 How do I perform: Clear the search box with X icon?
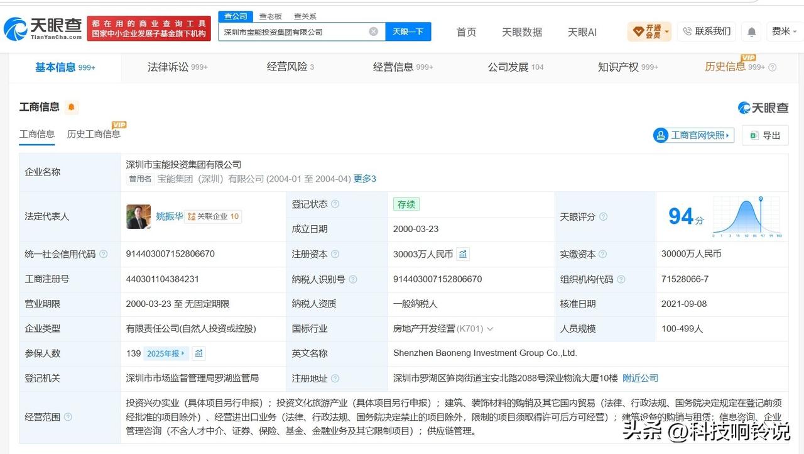(x=373, y=31)
